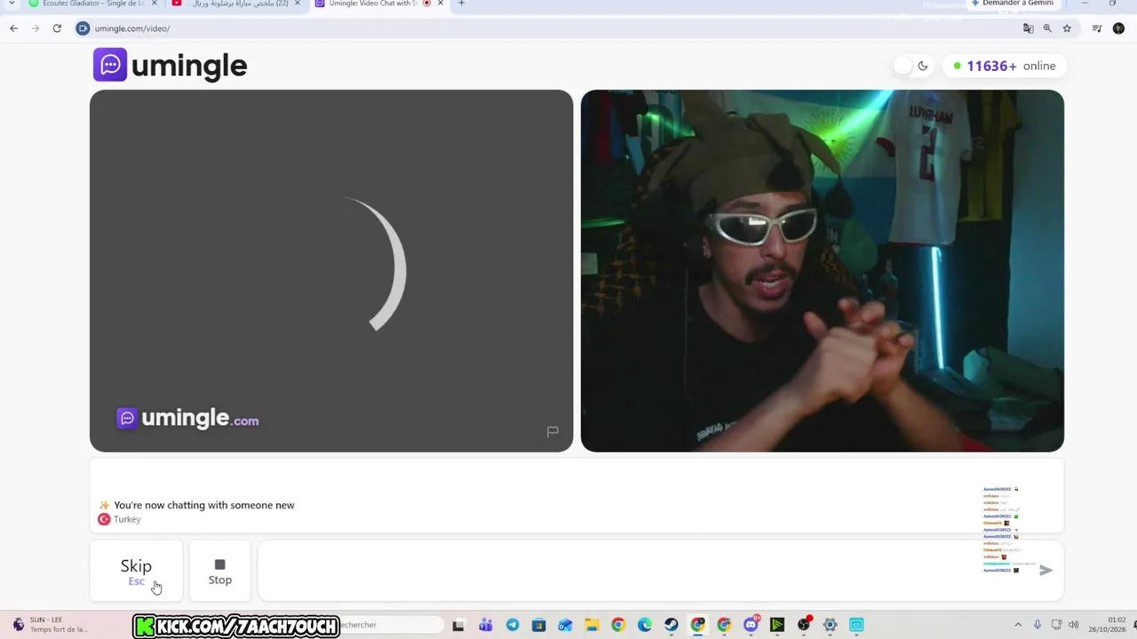Open Settings gear in the taskbar
Viewport: 1137px width, 639px height.
[x=830, y=625]
